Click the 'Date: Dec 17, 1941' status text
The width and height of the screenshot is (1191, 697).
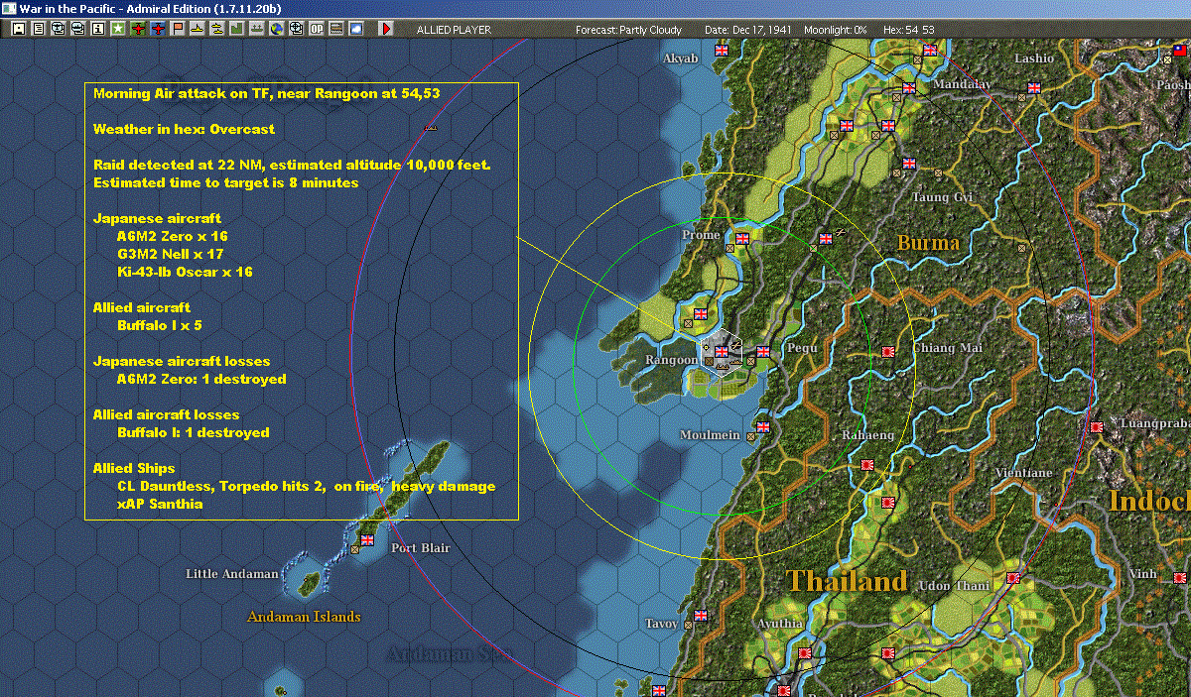747,30
